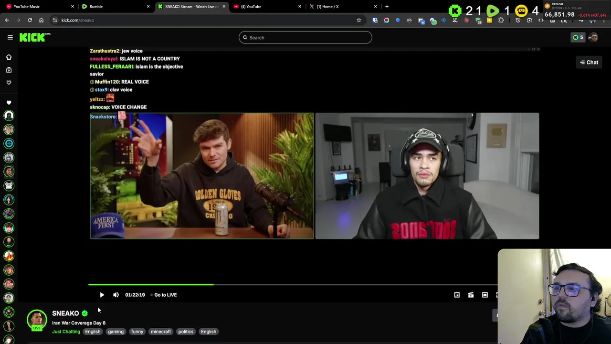Switch to the Home / X browser tab
This screenshot has width=611, height=344.
(343, 6)
